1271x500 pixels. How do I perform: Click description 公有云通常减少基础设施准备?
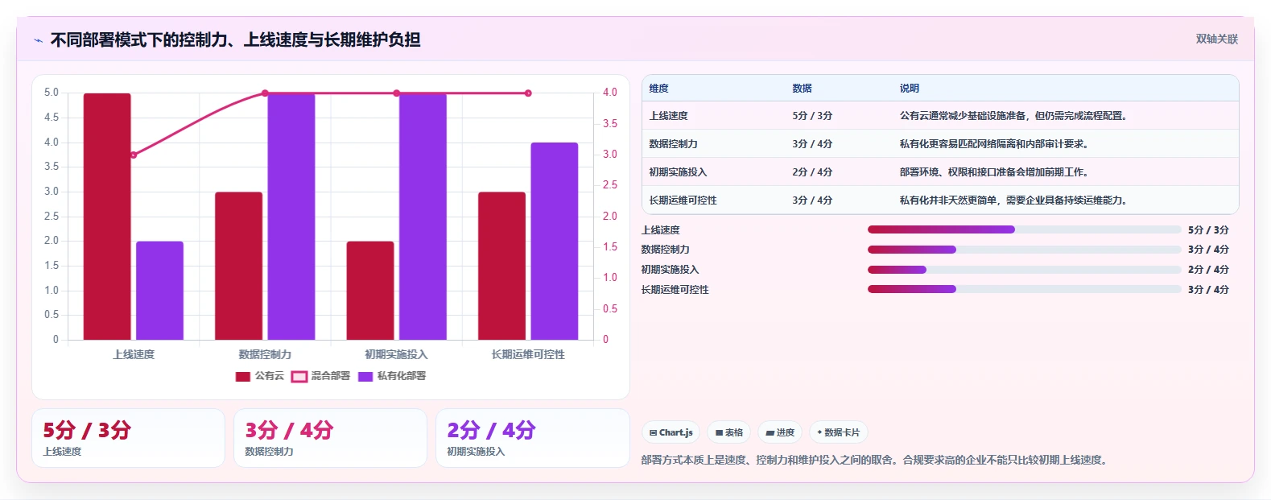[x=1014, y=116]
